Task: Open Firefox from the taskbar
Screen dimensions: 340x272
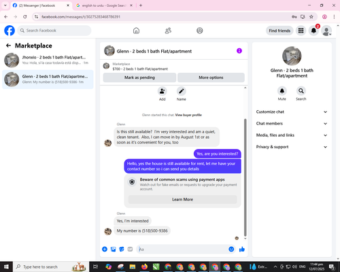Action: point(144,267)
